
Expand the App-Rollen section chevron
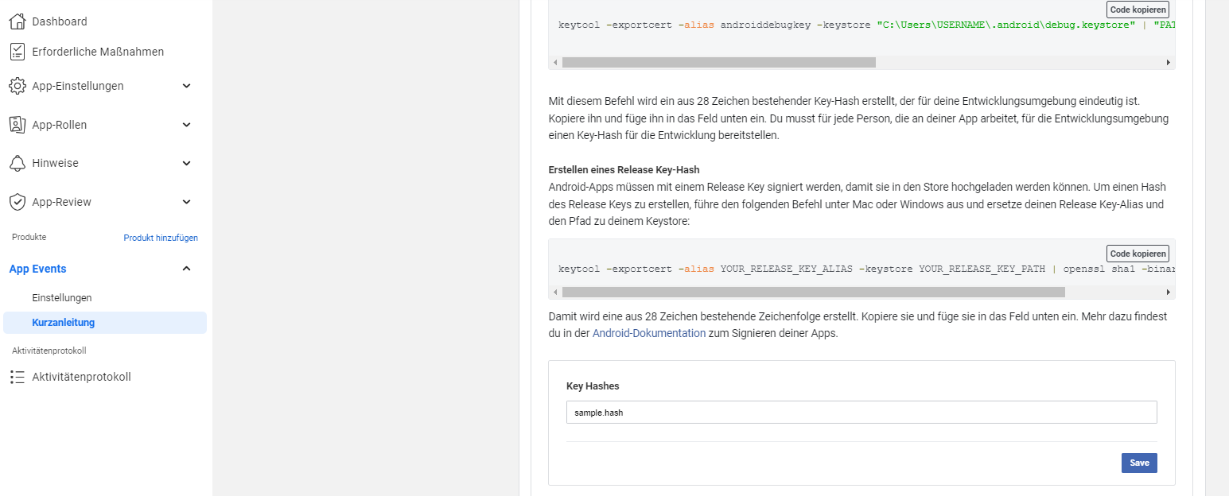point(186,125)
